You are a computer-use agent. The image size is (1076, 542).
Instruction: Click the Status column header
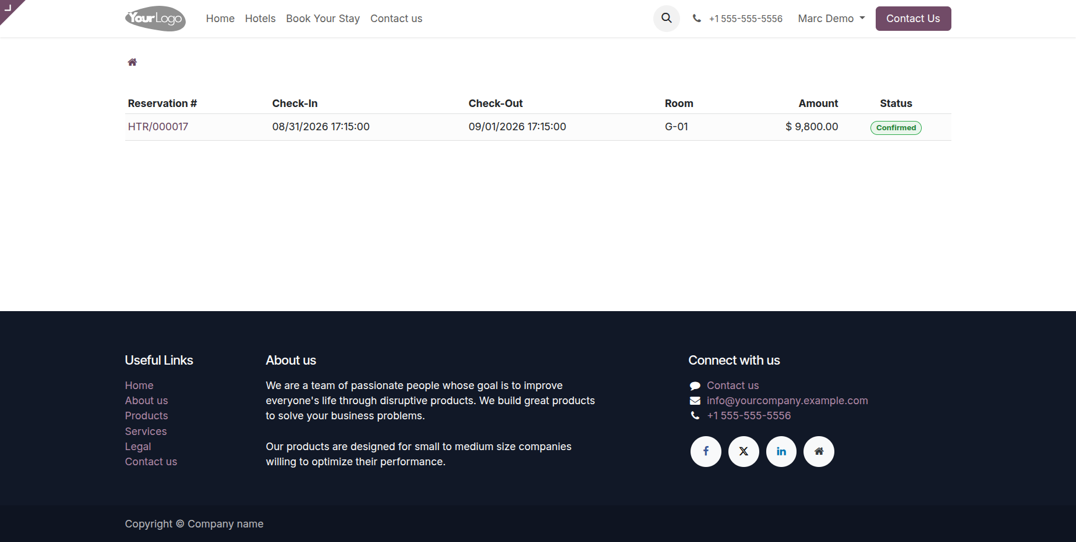coord(896,104)
